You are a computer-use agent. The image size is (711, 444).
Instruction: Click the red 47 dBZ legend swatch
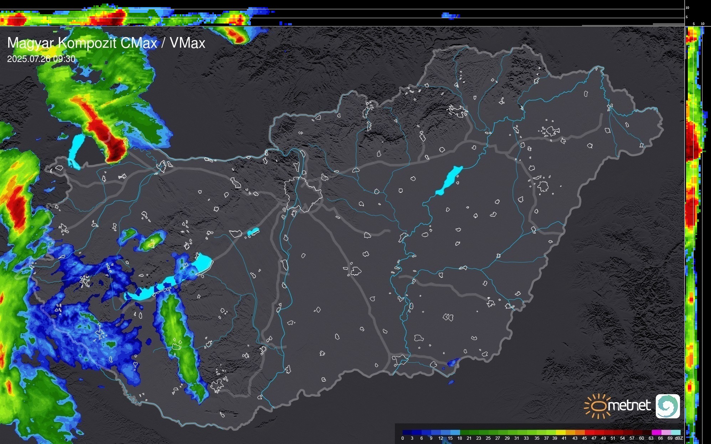(599, 432)
